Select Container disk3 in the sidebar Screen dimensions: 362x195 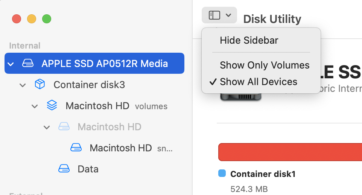(89, 85)
